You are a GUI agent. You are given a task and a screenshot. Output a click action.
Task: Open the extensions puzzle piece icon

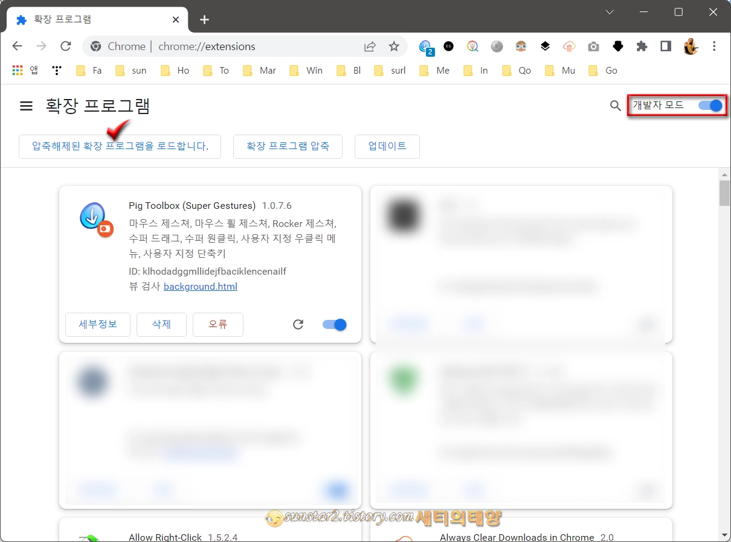(x=642, y=46)
